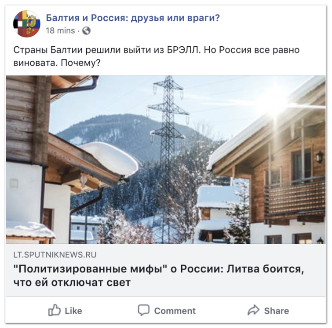Click the Share arrow icon
This screenshot has width=332, height=328.
(253, 310)
